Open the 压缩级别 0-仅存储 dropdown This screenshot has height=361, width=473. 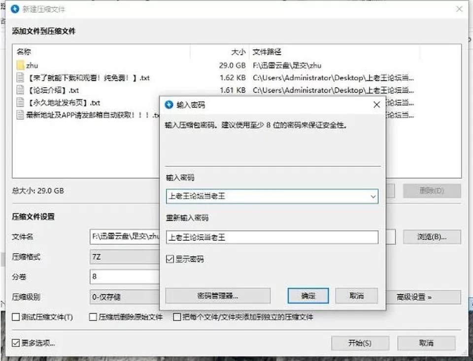pos(125,297)
